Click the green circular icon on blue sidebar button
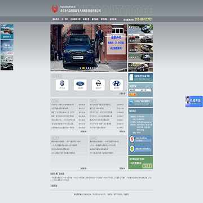 point(132,149)
